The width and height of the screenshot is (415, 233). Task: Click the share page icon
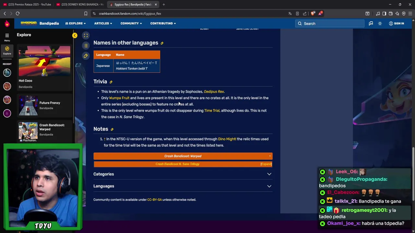[305, 14]
